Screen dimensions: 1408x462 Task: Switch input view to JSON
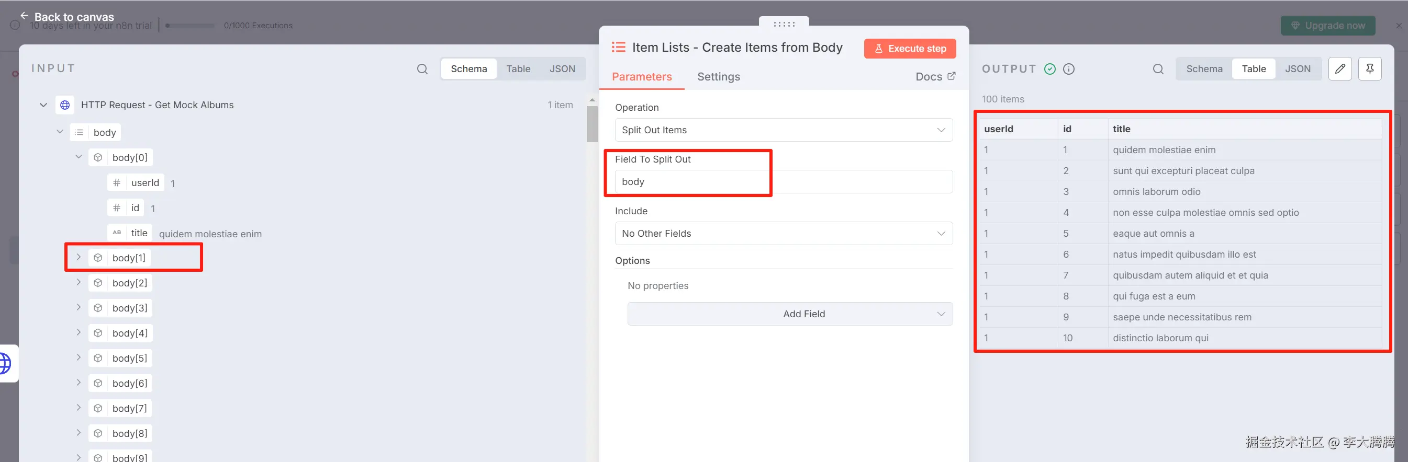click(x=562, y=69)
